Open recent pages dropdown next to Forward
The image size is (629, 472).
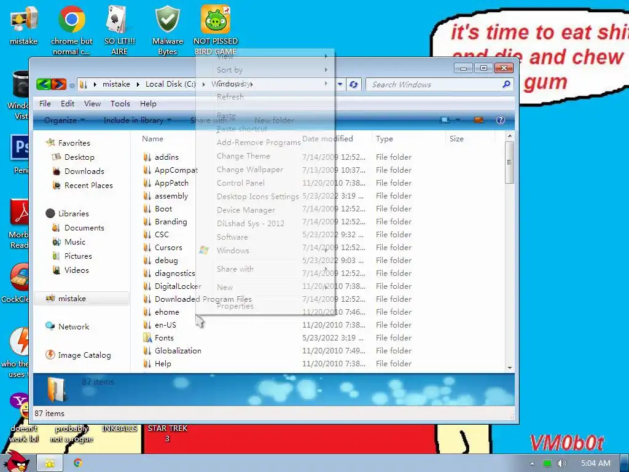(x=72, y=85)
